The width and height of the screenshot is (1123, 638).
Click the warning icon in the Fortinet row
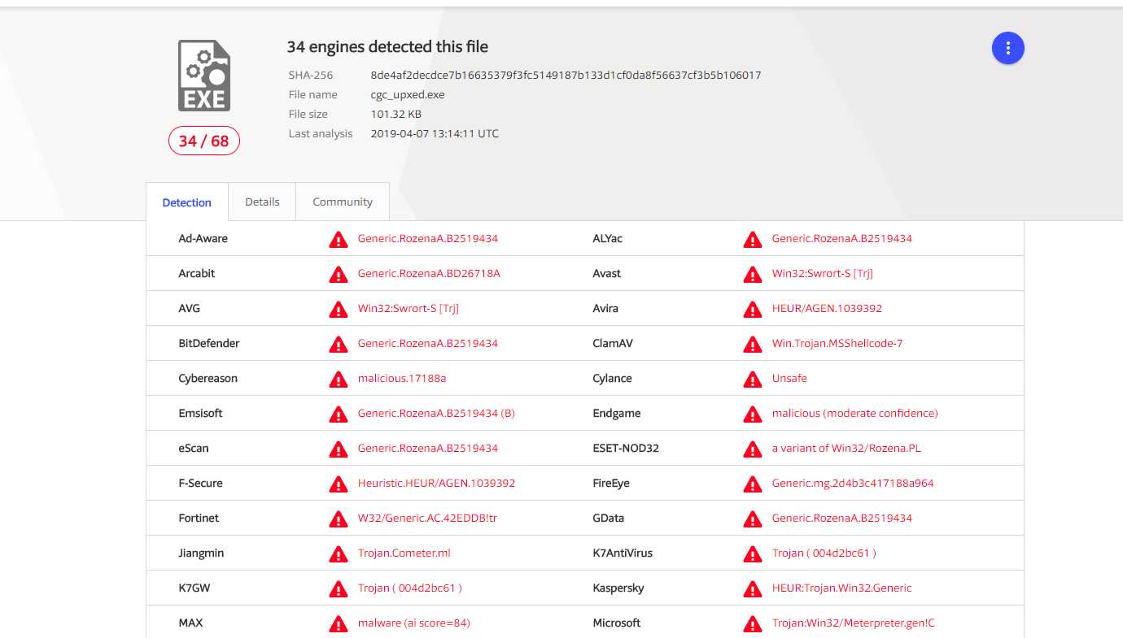339,519
